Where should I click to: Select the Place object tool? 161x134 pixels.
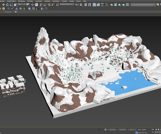pyautogui.click(x=15, y=5)
